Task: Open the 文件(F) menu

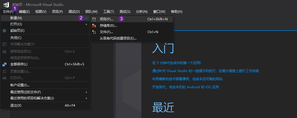Action: 8,12
